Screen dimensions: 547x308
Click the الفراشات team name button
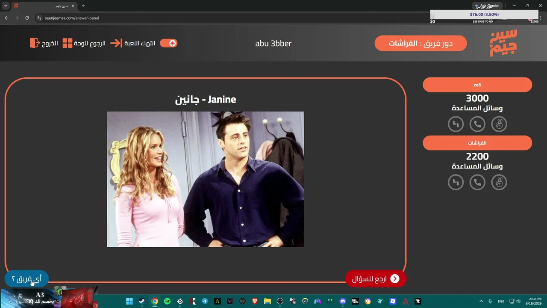click(477, 143)
